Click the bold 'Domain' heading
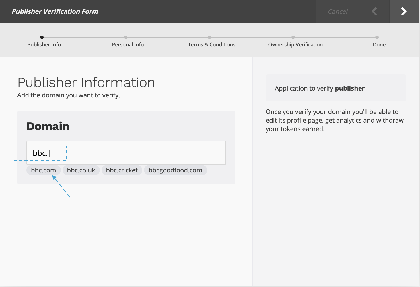 click(x=48, y=126)
